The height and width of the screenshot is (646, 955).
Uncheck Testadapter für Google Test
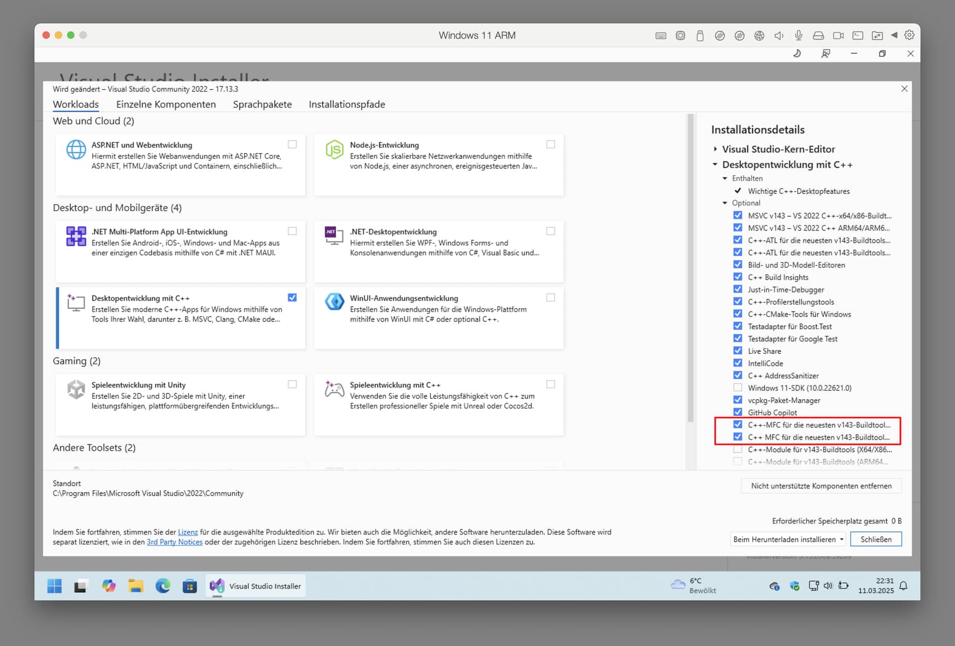(x=738, y=338)
